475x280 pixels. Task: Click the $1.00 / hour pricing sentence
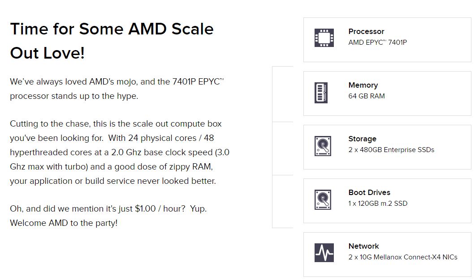[108, 208]
